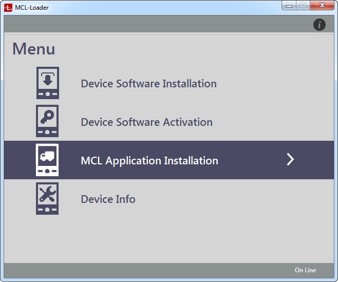338x282 pixels.
Task: Click the key icon for software activation
Action: (x=47, y=121)
